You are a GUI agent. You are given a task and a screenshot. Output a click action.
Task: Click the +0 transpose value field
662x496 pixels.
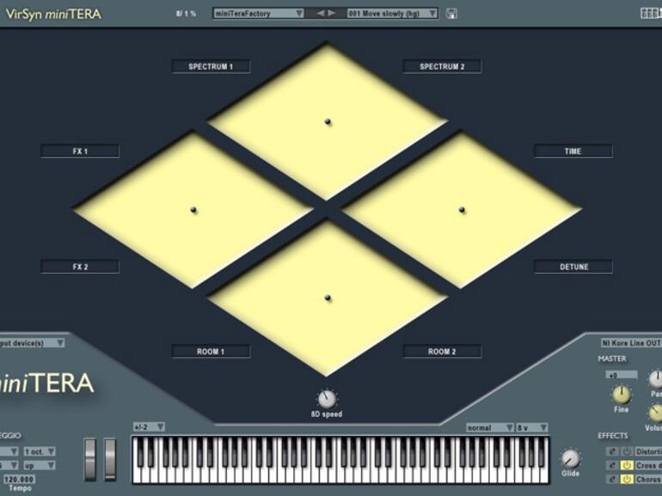pos(621,375)
